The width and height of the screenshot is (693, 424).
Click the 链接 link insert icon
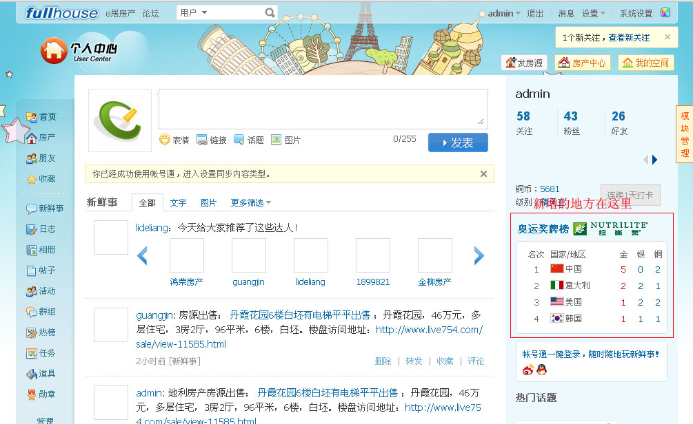click(202, 140)
